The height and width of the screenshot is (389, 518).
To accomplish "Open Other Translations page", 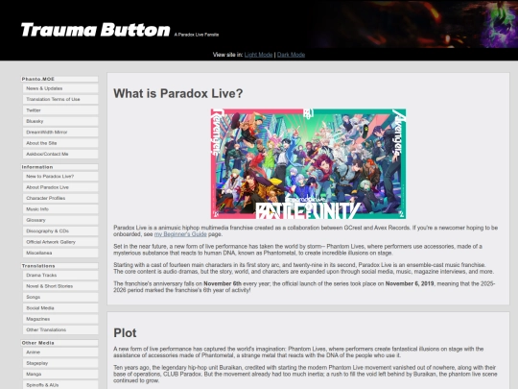I will [x=60, y=330].
